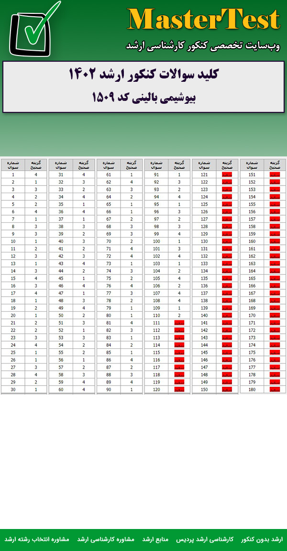The image size is (287, 551).
Task: Click the وب‌سایت تخصصی کنکور کارشناسی ارشد subtitle
Action: 203,46
